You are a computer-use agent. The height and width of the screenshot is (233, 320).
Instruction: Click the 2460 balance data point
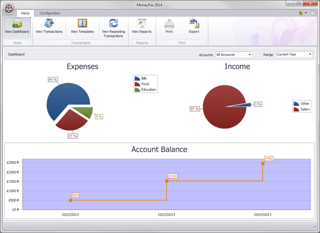coord(263,164)
